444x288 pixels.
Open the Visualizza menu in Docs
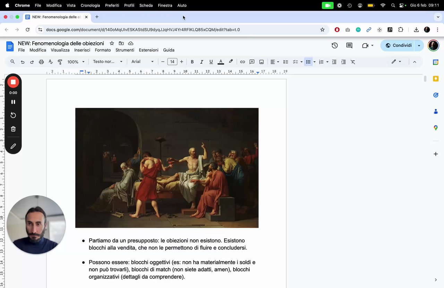pyautogui.click(x=60, y=50)
